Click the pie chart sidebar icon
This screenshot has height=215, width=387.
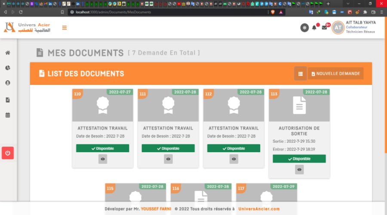click(8, 68)
